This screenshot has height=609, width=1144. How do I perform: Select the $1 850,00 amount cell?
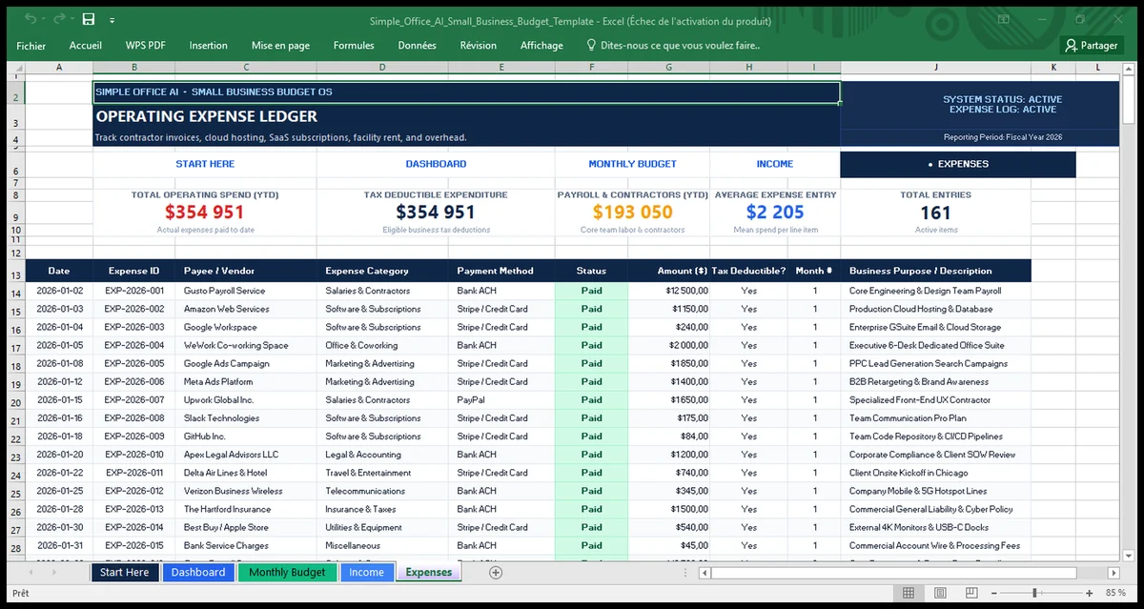669,363
